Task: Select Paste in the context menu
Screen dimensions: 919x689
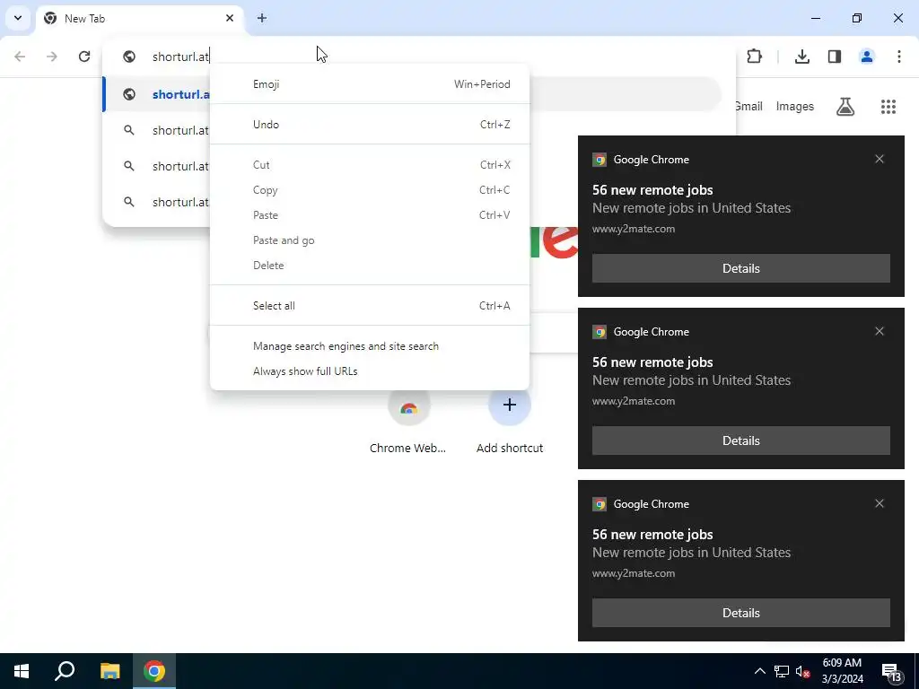Action: point(370,215)
